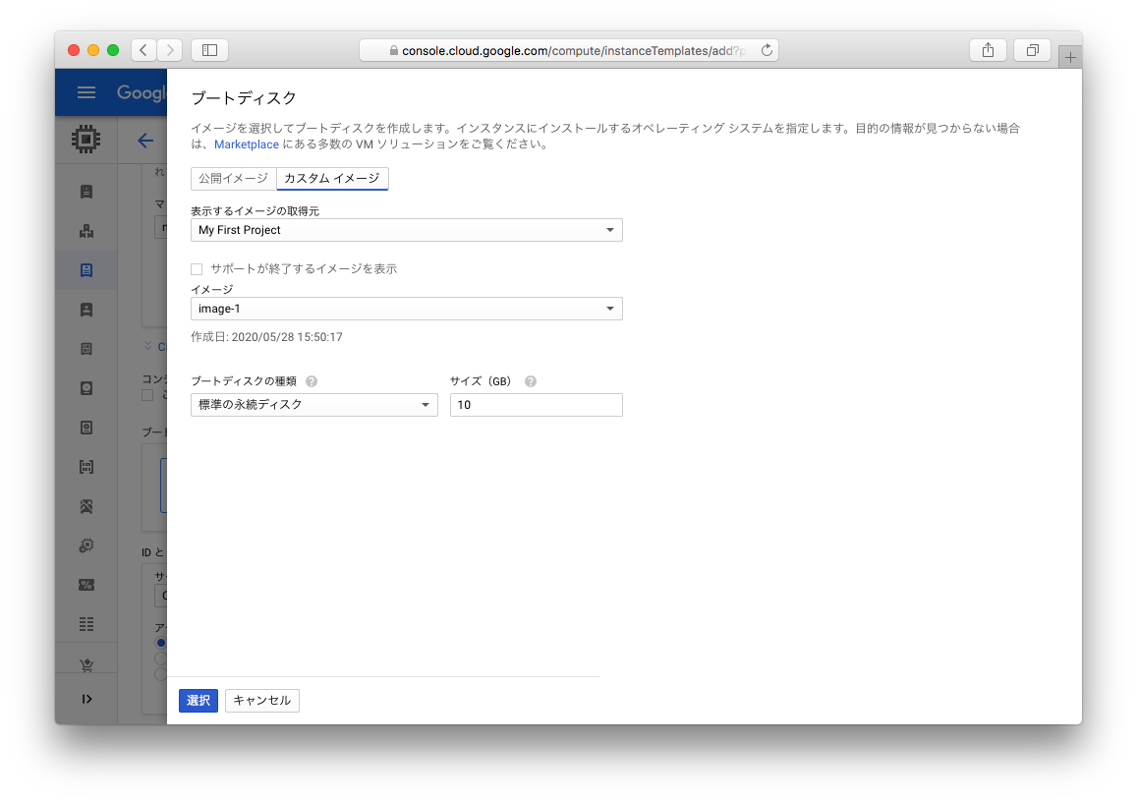
Task: Click the help icon beside ブートディスクの種類
Action: (x=312, y=381)
